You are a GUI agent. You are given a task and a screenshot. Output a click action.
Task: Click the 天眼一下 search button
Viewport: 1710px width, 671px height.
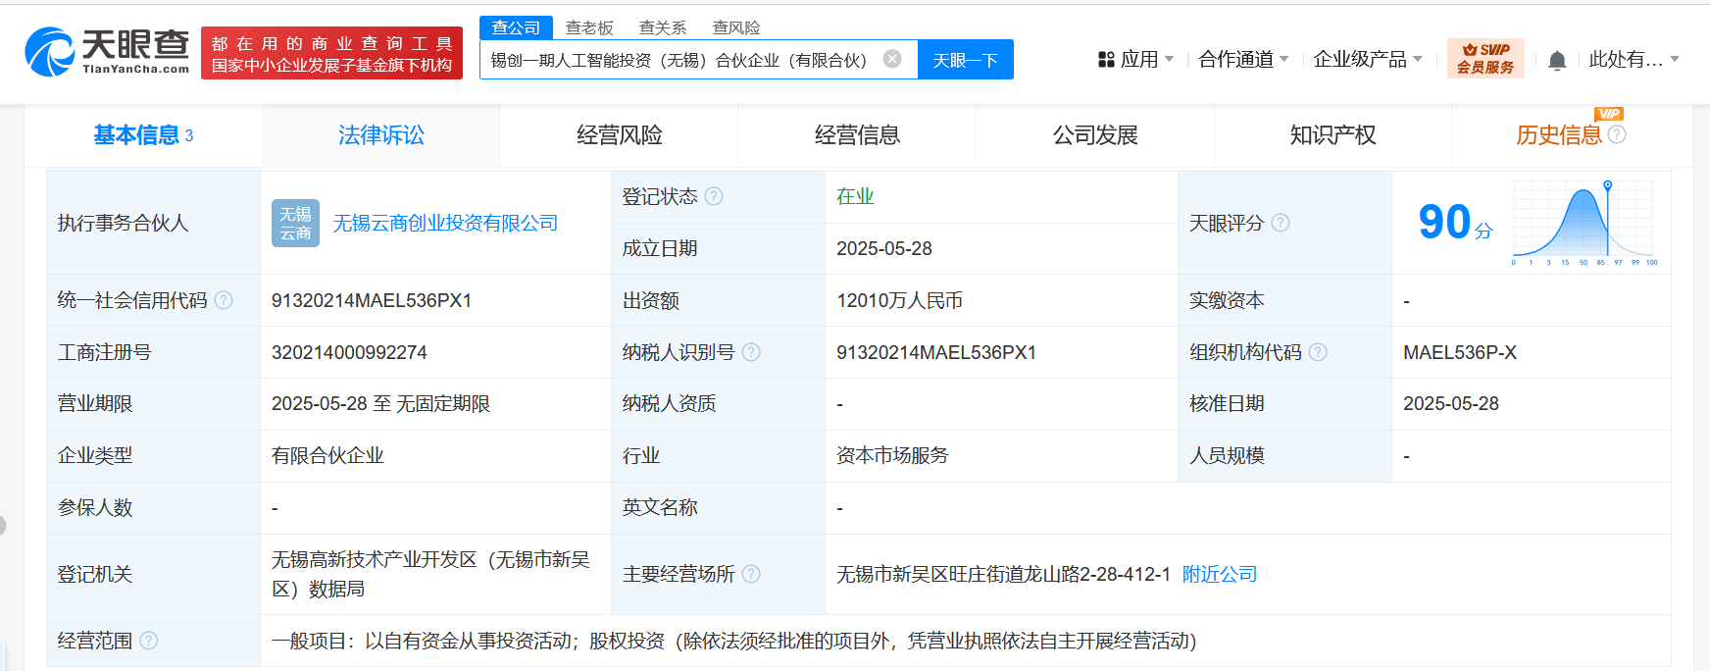[x=966, y=60]
